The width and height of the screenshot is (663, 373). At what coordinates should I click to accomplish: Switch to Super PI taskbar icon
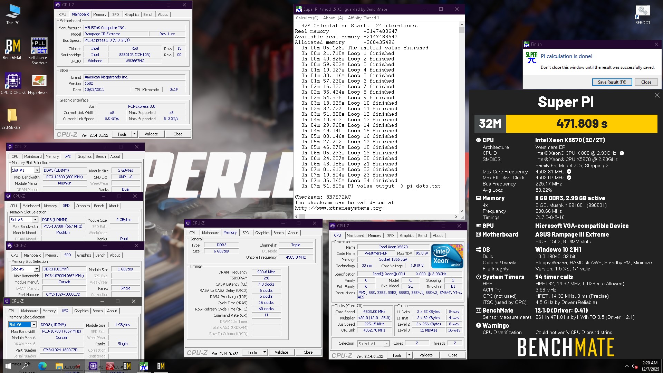[144, 366]
